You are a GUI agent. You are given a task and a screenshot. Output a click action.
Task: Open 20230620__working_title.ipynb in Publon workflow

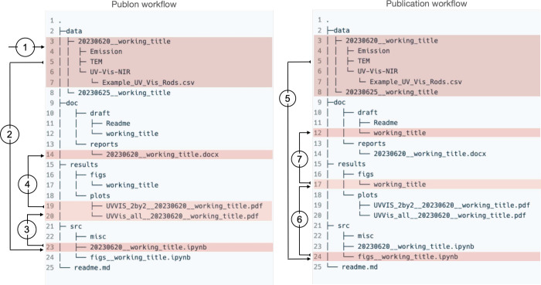[x=148, y=247]
